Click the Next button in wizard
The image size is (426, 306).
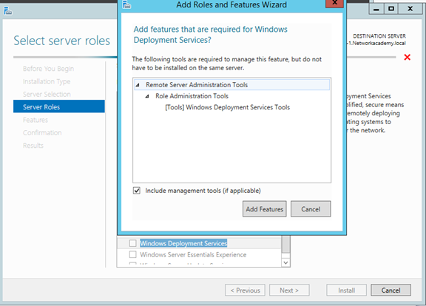pyautogui.click(x=289, y=290)
